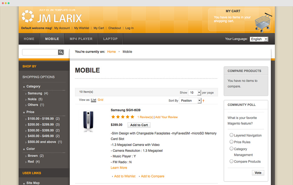This screenshot has width=293, height=185.
Task: Add Samsung SGH-t639 to cart
Action: (x=139, y=125)
